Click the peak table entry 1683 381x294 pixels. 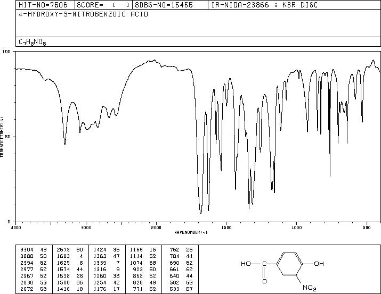pos(63,256)
